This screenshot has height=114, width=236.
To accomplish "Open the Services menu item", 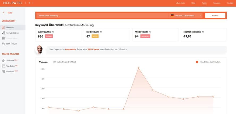I will point(217,3).
